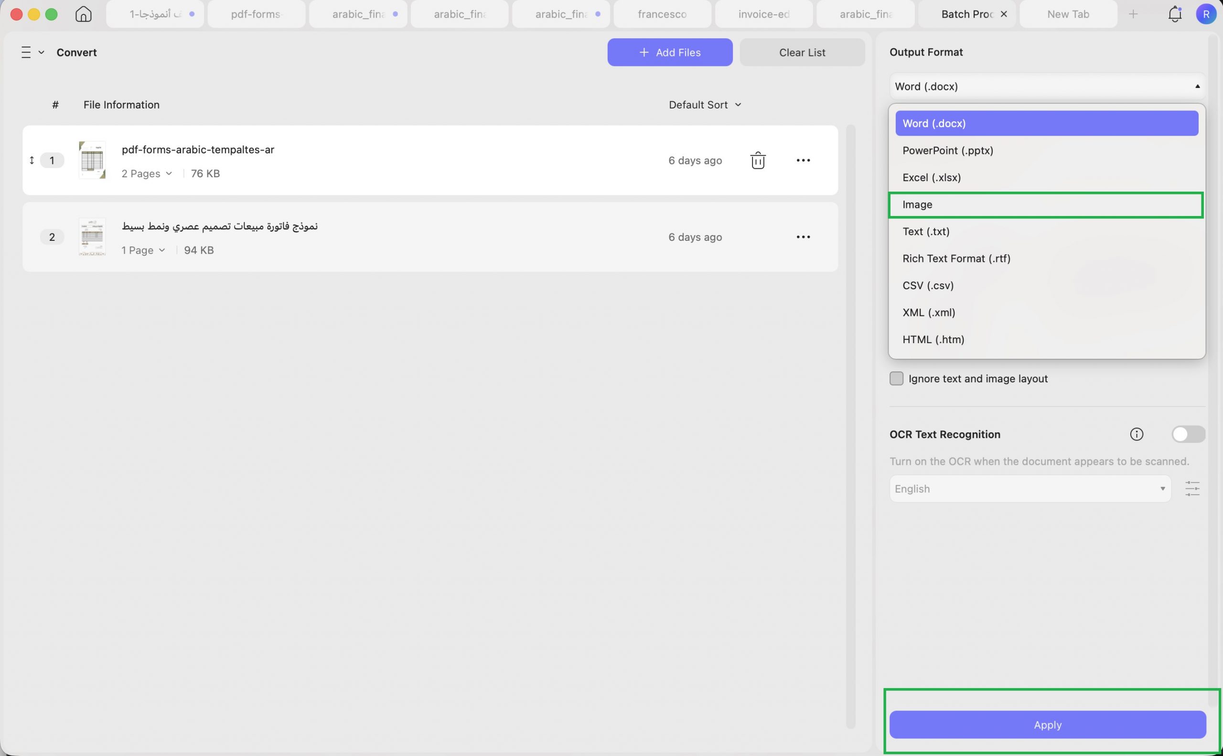Click the Add Files button
The image size is (1223, 756).
click(x=670, y=52)
